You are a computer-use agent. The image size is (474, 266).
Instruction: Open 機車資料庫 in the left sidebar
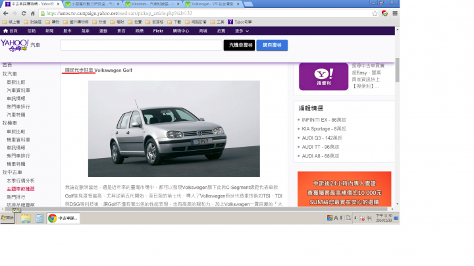click(x=18, y=140)
